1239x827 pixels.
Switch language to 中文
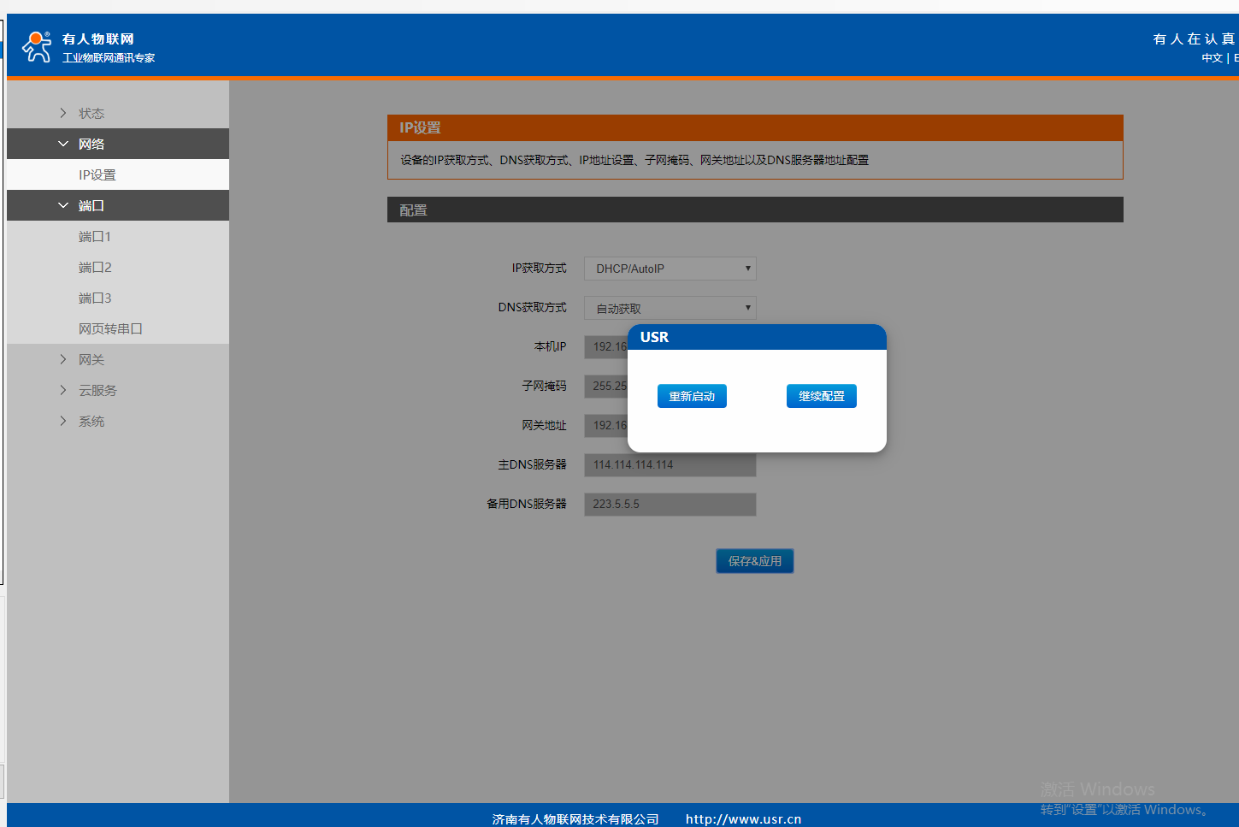coord(1211,58)
